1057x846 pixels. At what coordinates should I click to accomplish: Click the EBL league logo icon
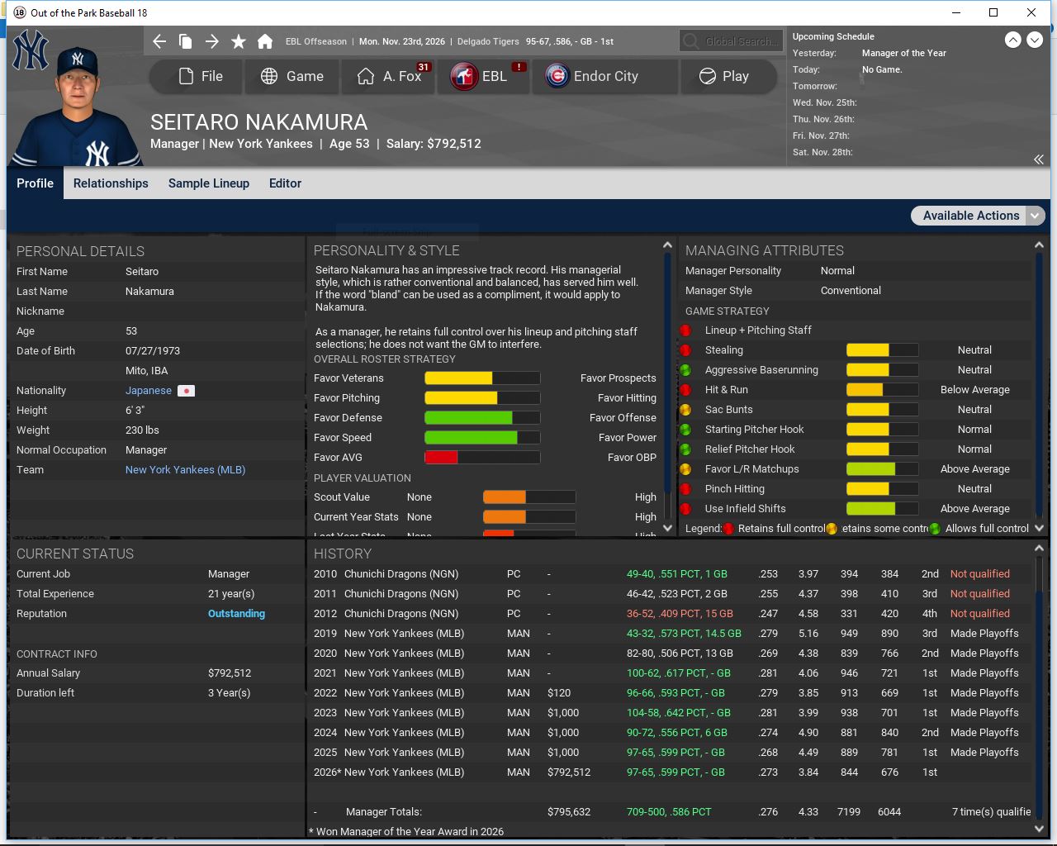464,76
